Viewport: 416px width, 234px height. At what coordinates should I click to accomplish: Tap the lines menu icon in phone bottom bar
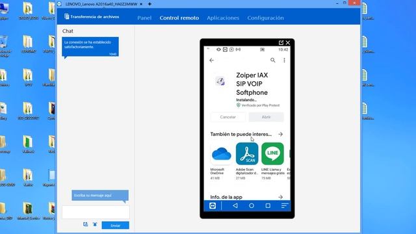(285, 205)
